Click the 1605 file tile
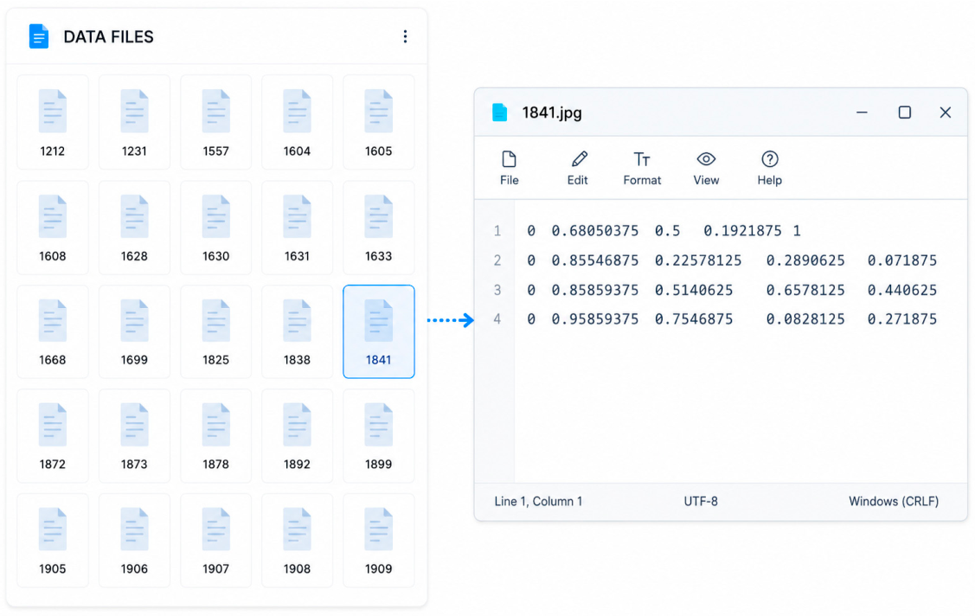This screenshot has width=975, height=616. tap(379, 122)
